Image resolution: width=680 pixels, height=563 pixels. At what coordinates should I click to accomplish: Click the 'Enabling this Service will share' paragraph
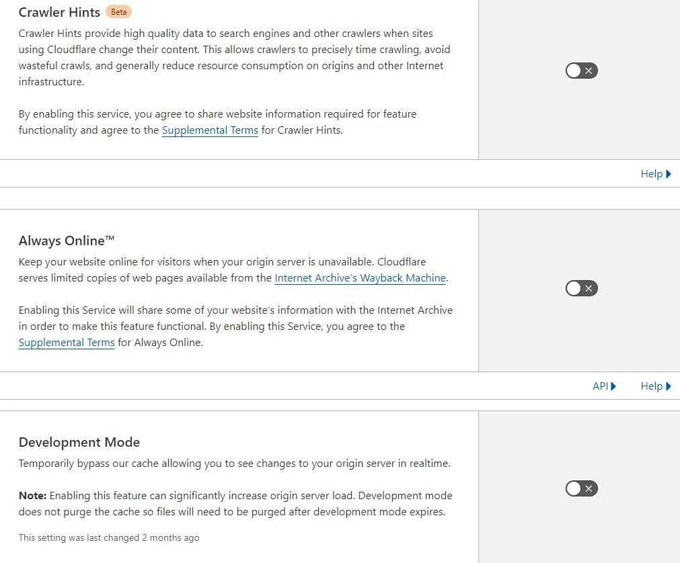click(x=235, y=326)
